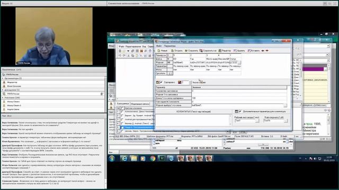
Task: Click the browse button in the Сделать row
Action: pos(170,73)
